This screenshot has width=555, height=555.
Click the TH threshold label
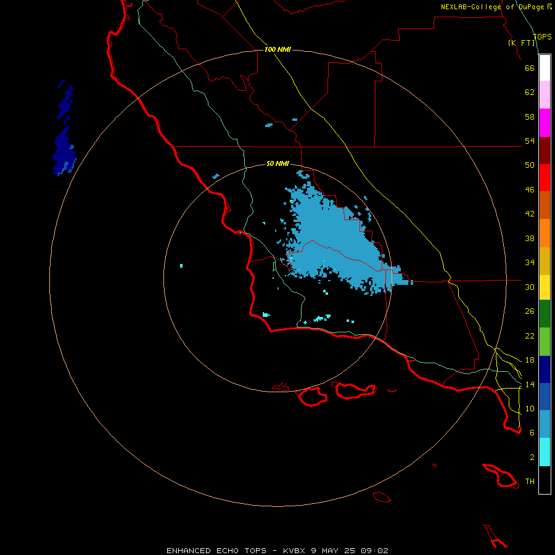tap(530, 482)
